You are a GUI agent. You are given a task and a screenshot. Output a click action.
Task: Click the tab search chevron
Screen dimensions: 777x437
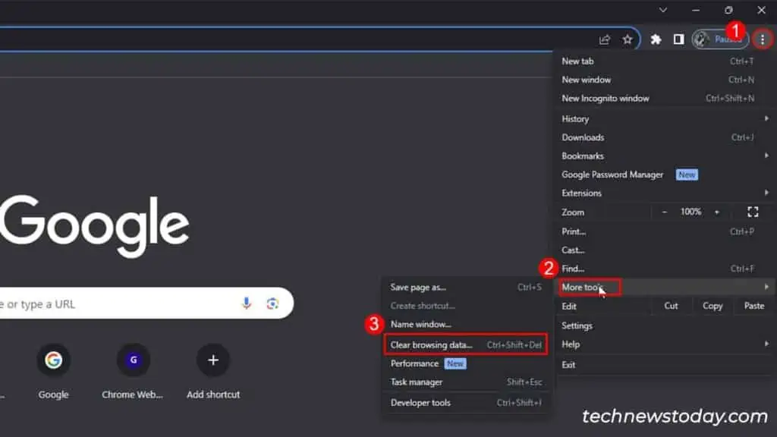662,10
